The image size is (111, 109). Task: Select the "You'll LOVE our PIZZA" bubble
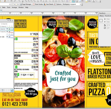(96, 57)
